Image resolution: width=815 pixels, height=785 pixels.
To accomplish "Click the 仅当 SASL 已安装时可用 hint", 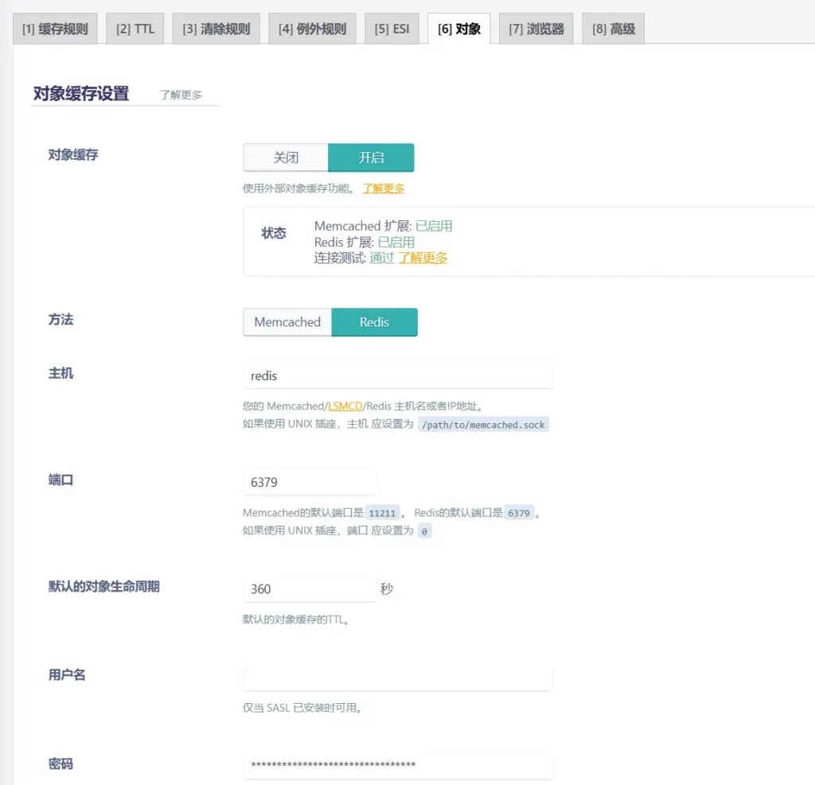I will pyautogui.click(x=302, y=708).
